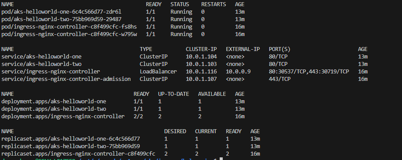The width and height of the screenshot is (402, 160).
Task: Click replicaset.apps/aks-helloworld-two-75bb969d59 name
Action: (70, 146)
